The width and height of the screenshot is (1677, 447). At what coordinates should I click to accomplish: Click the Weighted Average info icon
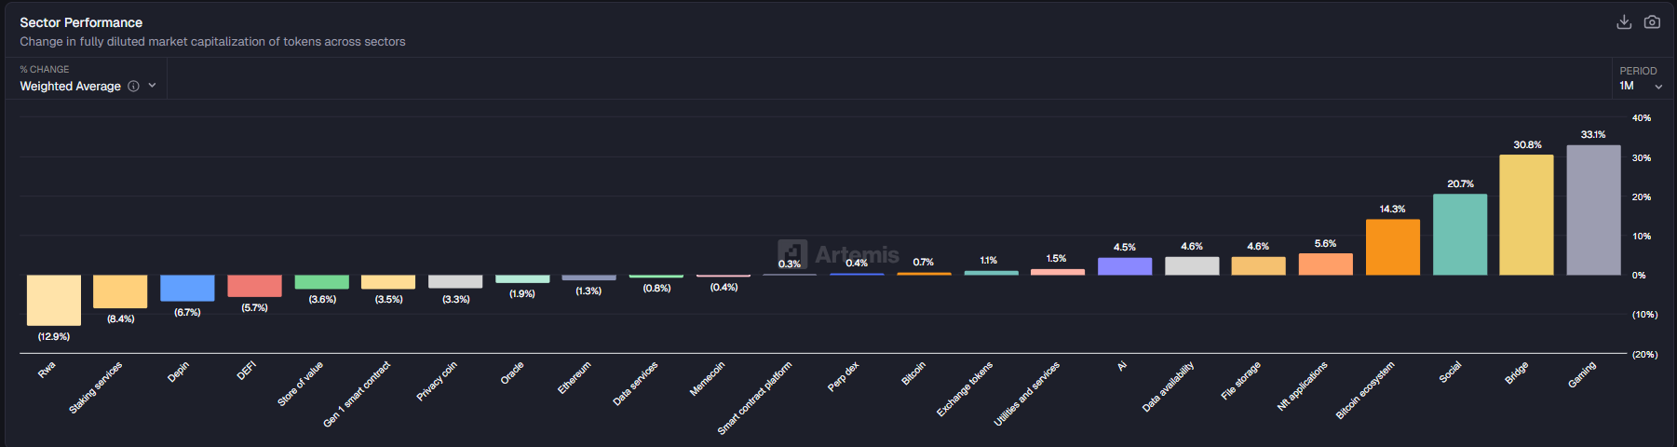point(134,87)
